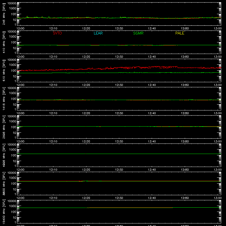Click the 100 y-axis label of 410 MHz panel

(14, 42)
